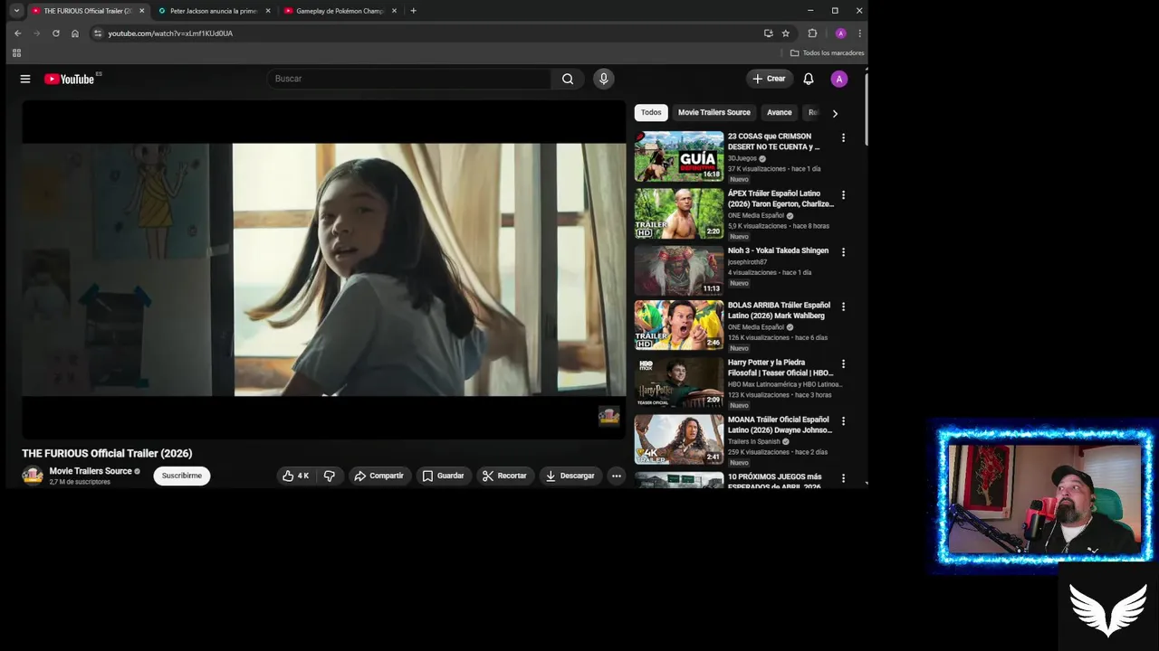This screenshot has width=1159, height=651.
Task: Download video with Descargar
Action: pos(570,476)
